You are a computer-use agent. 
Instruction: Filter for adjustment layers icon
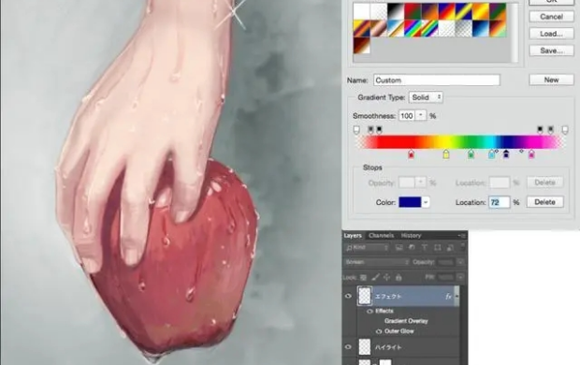(x=412, y=247)
